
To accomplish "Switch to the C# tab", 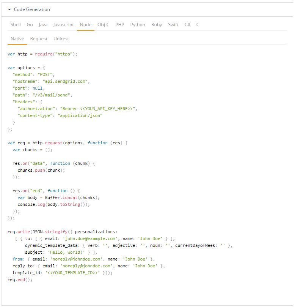I will point(187,25).
